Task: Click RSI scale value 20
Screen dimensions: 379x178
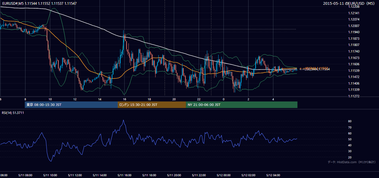Action: tap(350, 157)
